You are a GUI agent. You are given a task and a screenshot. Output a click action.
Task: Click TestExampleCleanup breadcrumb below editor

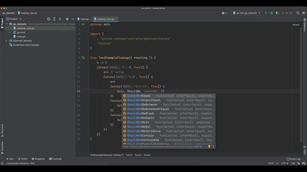(106, 155)
